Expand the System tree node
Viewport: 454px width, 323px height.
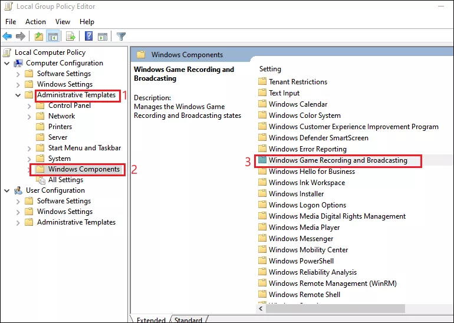[29, 159]
